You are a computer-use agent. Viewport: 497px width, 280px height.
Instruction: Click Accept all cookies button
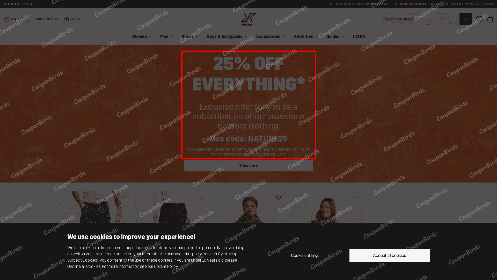(389, 256)
